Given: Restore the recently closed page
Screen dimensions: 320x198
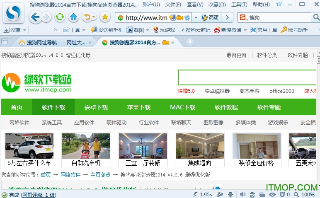Looking at the screenshot, I should coord(87,17).
